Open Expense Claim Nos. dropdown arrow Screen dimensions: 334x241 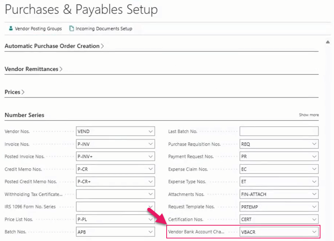click(314, 169)
